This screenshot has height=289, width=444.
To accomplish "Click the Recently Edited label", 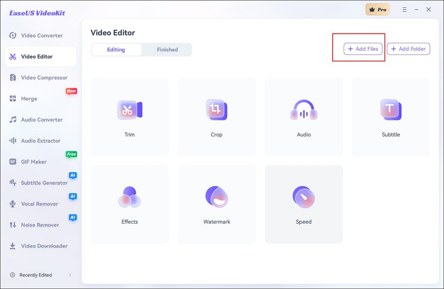I will pyautogui.click(x=36, y=275).
